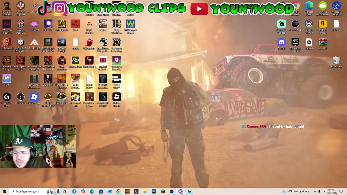
Task: Open Call of Duty icon with black logo
Action: [x=117, y=81]
